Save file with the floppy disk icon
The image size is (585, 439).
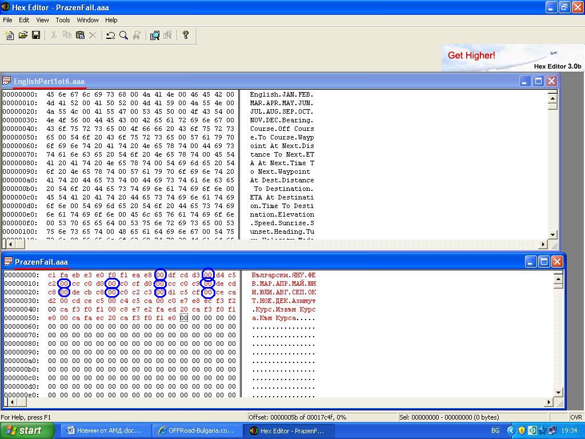36,35
